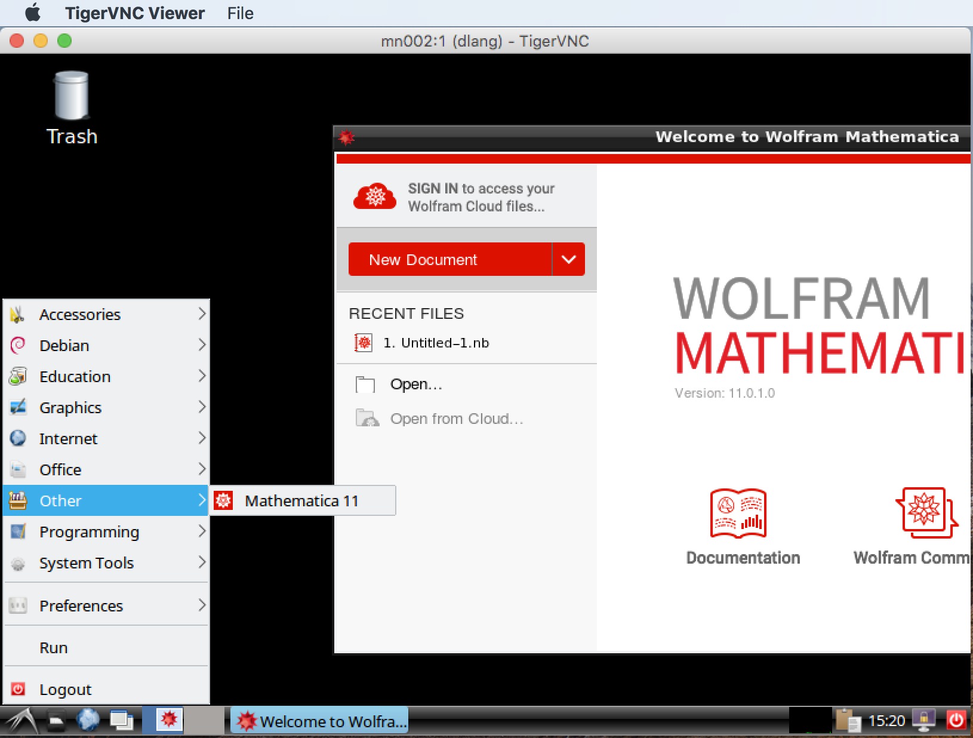
Task: Click the Debian swirl icon
Action: click(x=18, y=345)
